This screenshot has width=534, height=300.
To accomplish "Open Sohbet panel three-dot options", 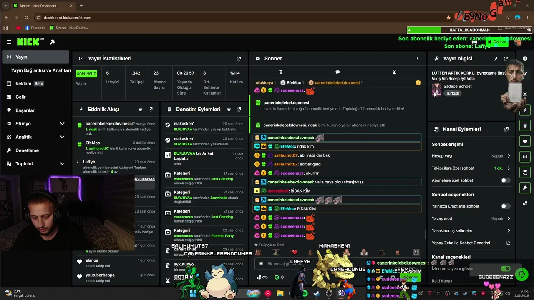I will coord(417,59).
